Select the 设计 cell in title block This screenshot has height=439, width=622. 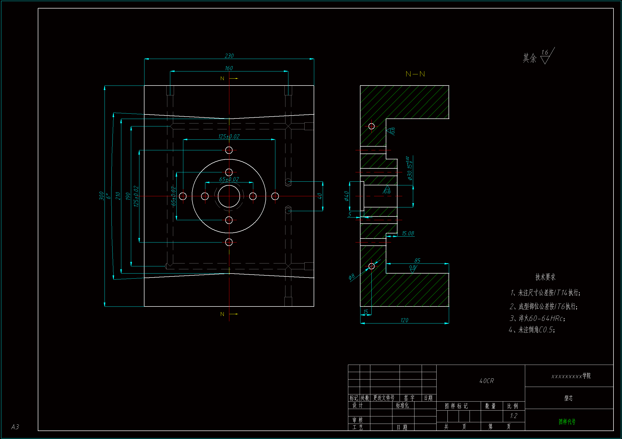(x=358, y=405)
